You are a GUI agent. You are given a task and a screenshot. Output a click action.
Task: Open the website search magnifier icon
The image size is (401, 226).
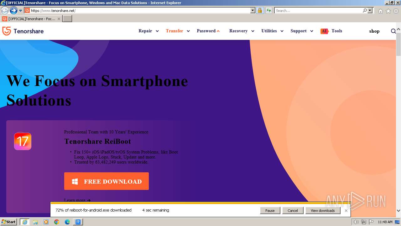[x=393, y=31]
